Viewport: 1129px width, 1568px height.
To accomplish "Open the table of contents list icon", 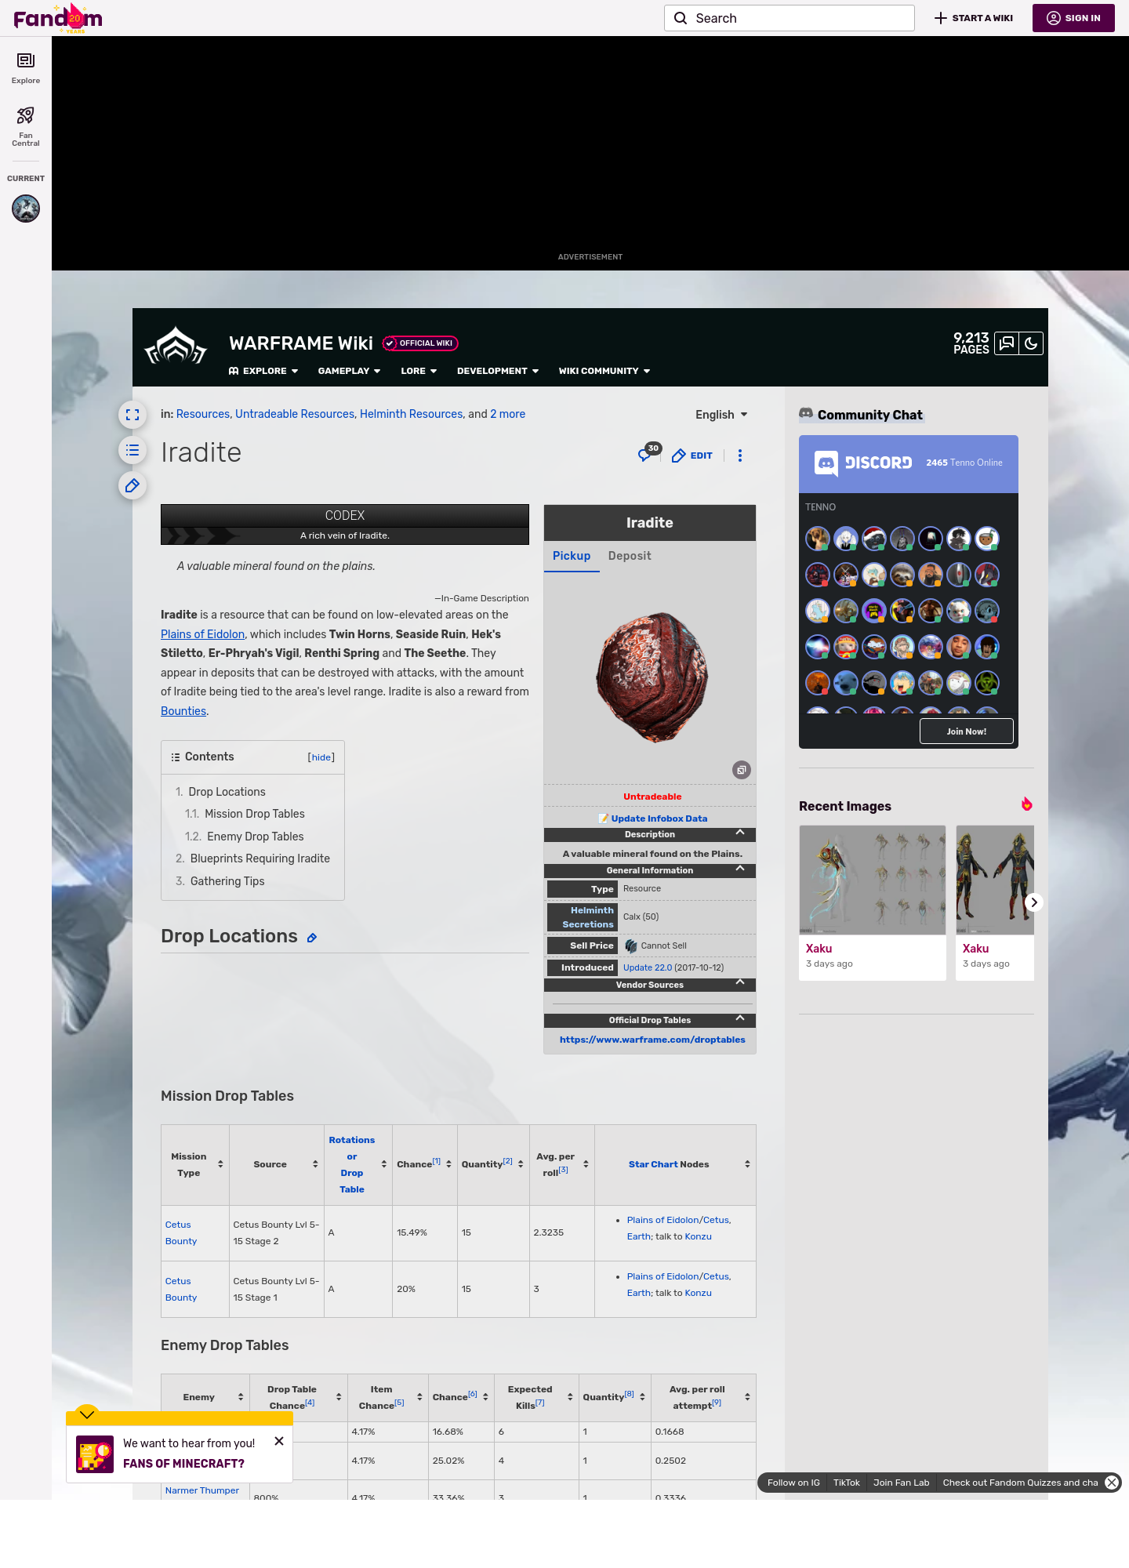I will [x=133, y=450].
